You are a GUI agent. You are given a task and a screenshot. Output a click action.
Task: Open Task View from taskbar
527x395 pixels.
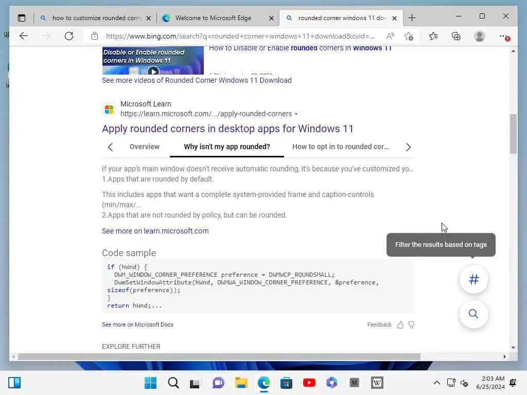(x=195, y=383)
